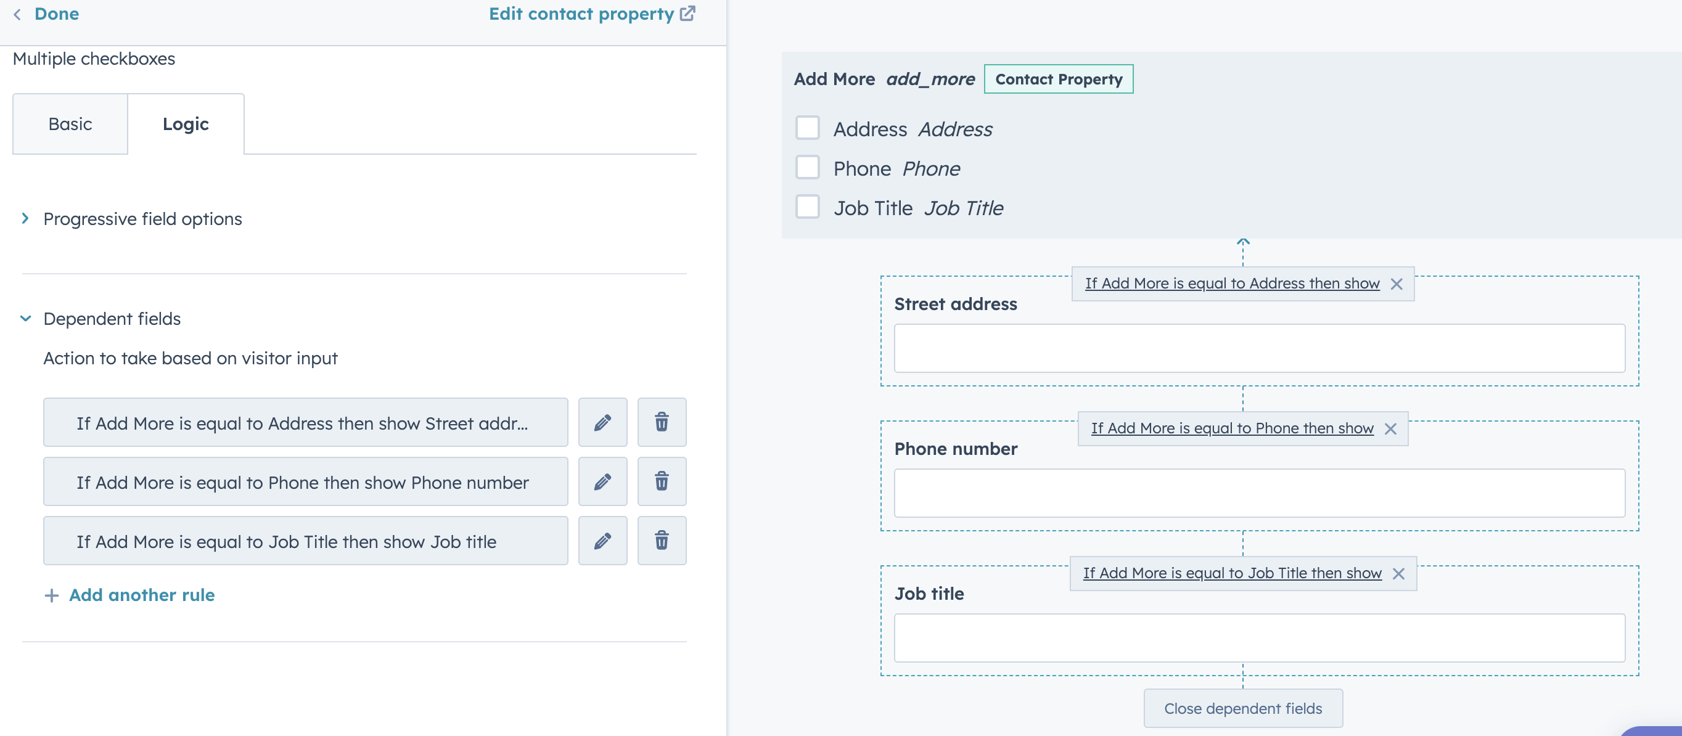Dismiss the Phone dependent field rule banner
1682x736 pixels.
1392,428
